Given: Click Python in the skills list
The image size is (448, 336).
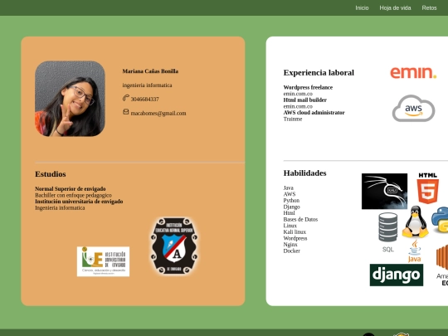Looking at the screenshot, I should 291,200.
